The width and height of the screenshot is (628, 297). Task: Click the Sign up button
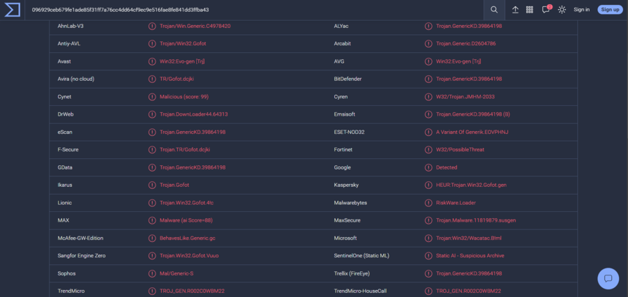tap(611, 10)
